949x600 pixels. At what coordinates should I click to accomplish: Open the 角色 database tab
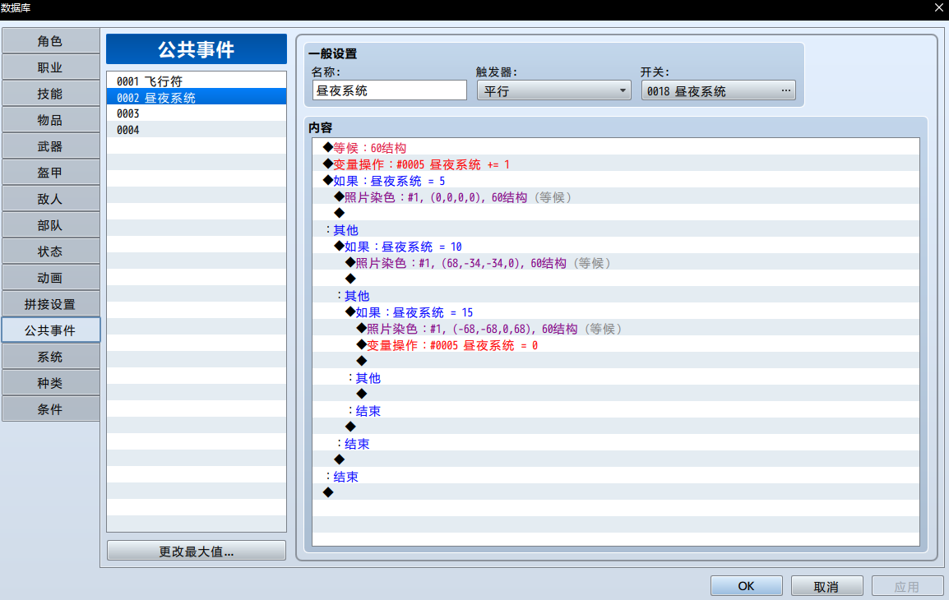[x=50, y=41]
